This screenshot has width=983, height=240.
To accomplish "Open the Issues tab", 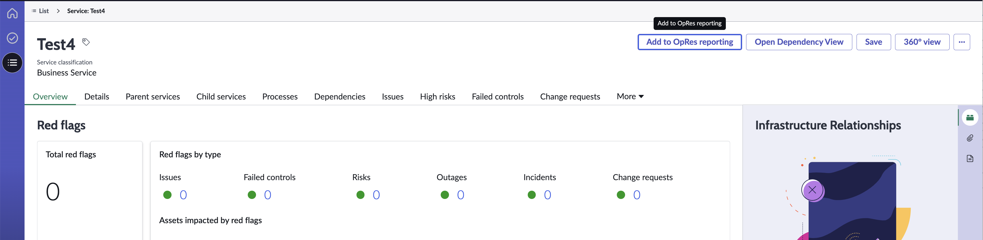I will tap(393, 97).
